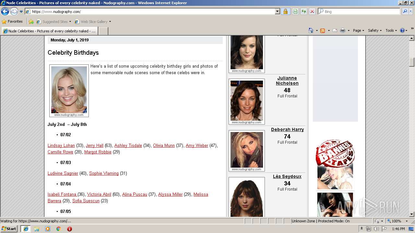Open the Suggested Sites favorites link
The height and width of the screenshot is (233, 415).
tap(53, 22)
